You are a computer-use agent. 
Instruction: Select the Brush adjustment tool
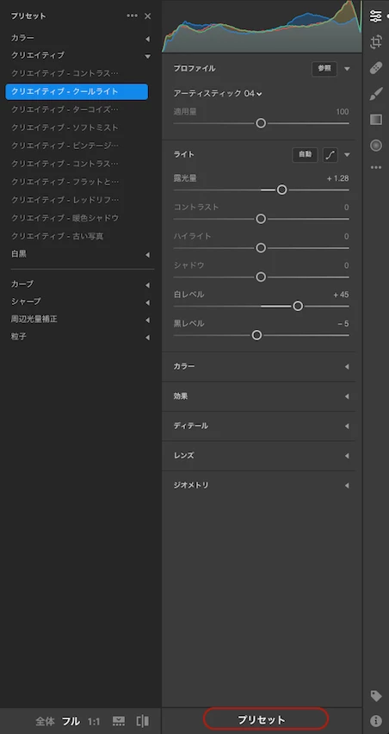point(376,94)
